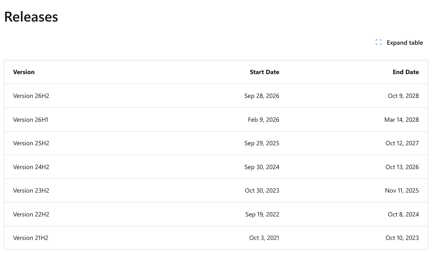Click end date Nov 11, 2025
The width and height of the screenshot is (432, 253).
pyautogui.click(x=402, y=191)
